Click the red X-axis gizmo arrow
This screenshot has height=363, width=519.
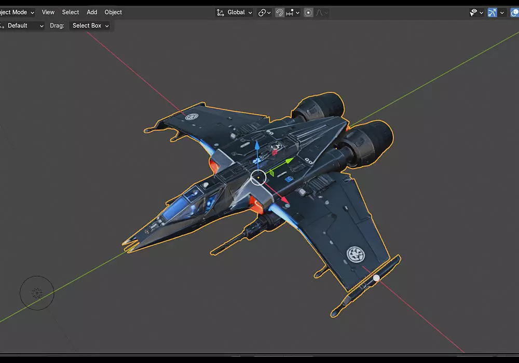(x=284, y=200)
